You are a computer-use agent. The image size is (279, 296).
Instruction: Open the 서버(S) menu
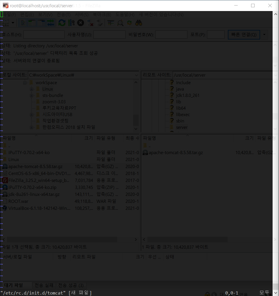[x=82, y=15]
